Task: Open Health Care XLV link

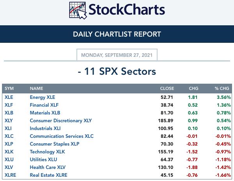Action: [48, 167]
